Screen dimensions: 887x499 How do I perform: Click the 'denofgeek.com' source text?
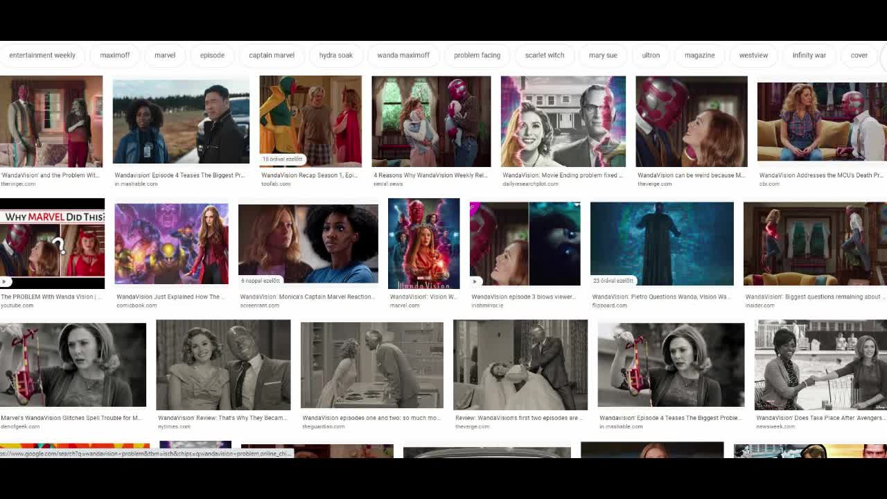pyautogui.click(x=20, y=427)
